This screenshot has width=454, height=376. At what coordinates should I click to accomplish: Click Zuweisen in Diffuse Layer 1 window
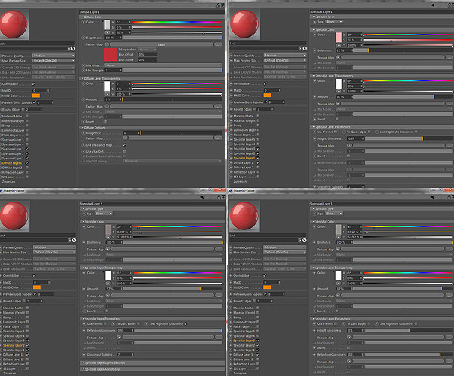[8, 182]
